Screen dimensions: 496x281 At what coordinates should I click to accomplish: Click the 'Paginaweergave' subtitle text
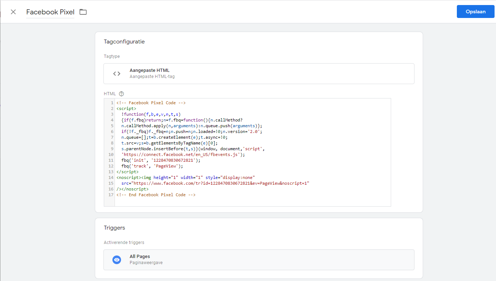click(146, 263)
